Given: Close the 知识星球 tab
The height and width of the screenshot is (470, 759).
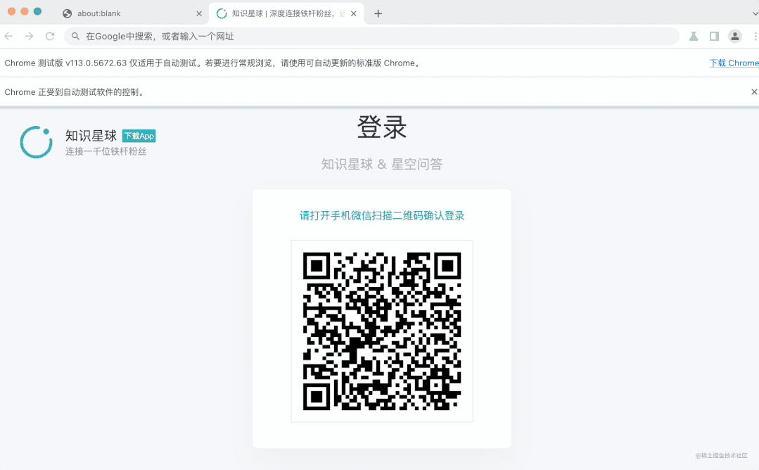Looking at the screenshot, I should pyautogui.click(x=354, y=13).
